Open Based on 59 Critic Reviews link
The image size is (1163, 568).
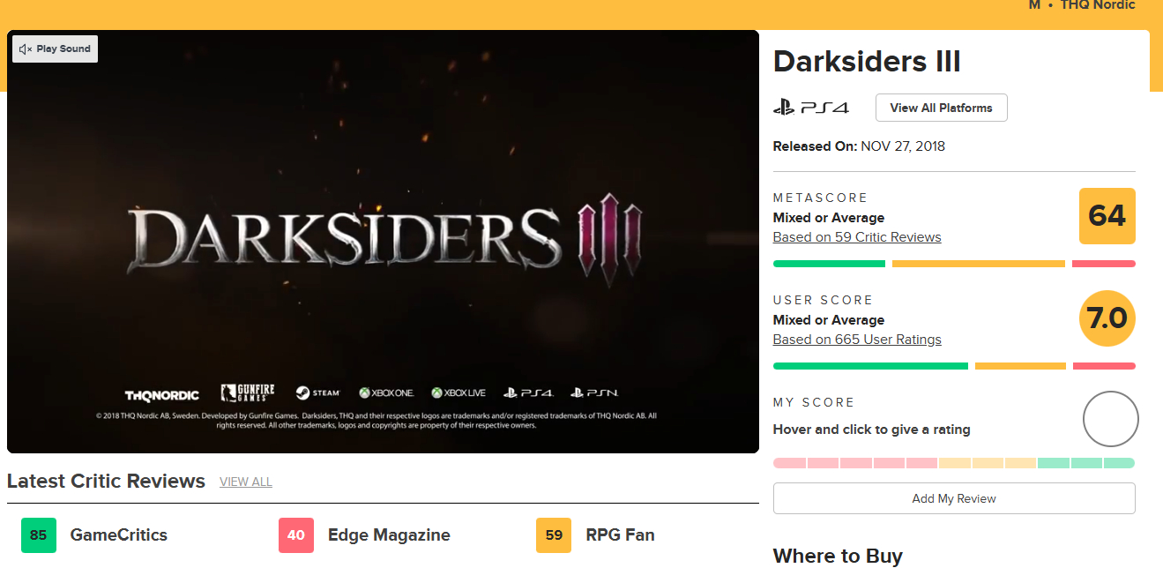pos(856,237)
